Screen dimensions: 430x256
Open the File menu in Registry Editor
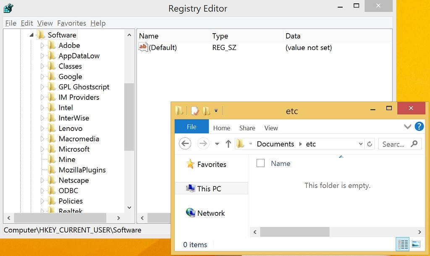(10, 24)
